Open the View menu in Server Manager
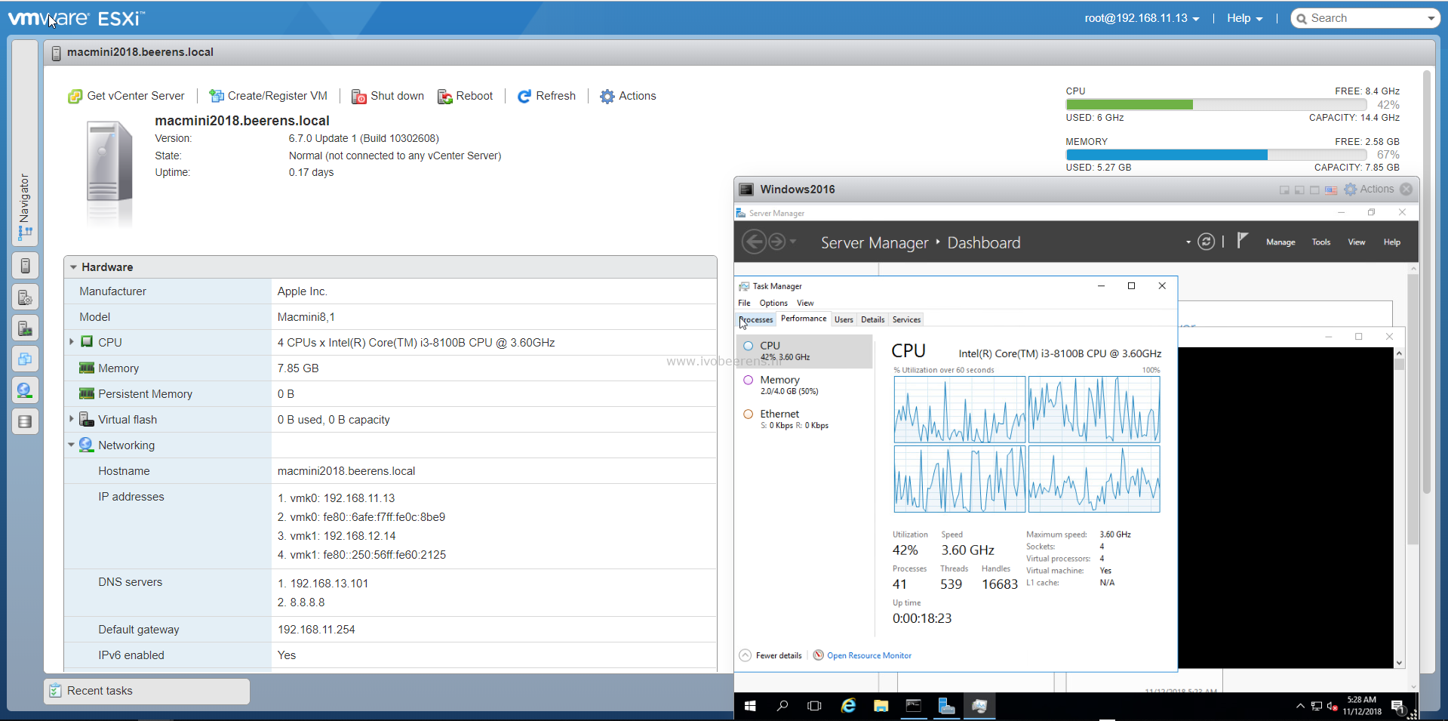The image size is (1448, 721). [1357, 242]
